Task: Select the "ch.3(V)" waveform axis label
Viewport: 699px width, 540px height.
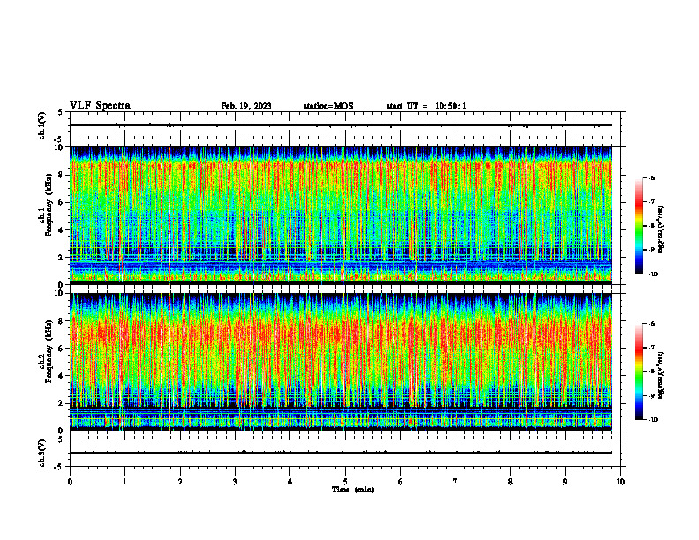Action: click(x=41, y=453)
